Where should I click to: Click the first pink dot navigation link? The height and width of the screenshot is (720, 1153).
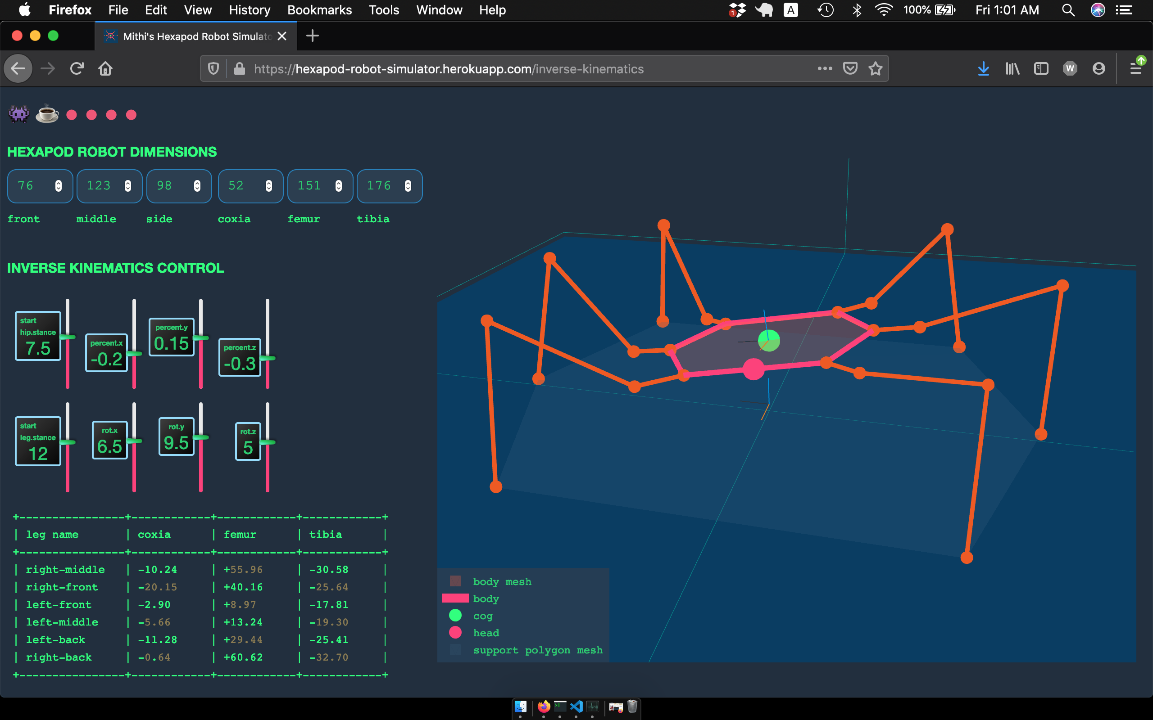point(72,115)
